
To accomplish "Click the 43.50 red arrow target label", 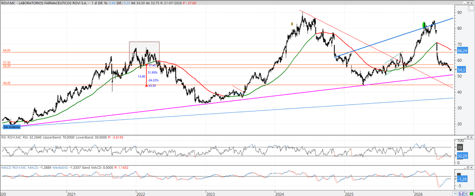I will 153,85.
